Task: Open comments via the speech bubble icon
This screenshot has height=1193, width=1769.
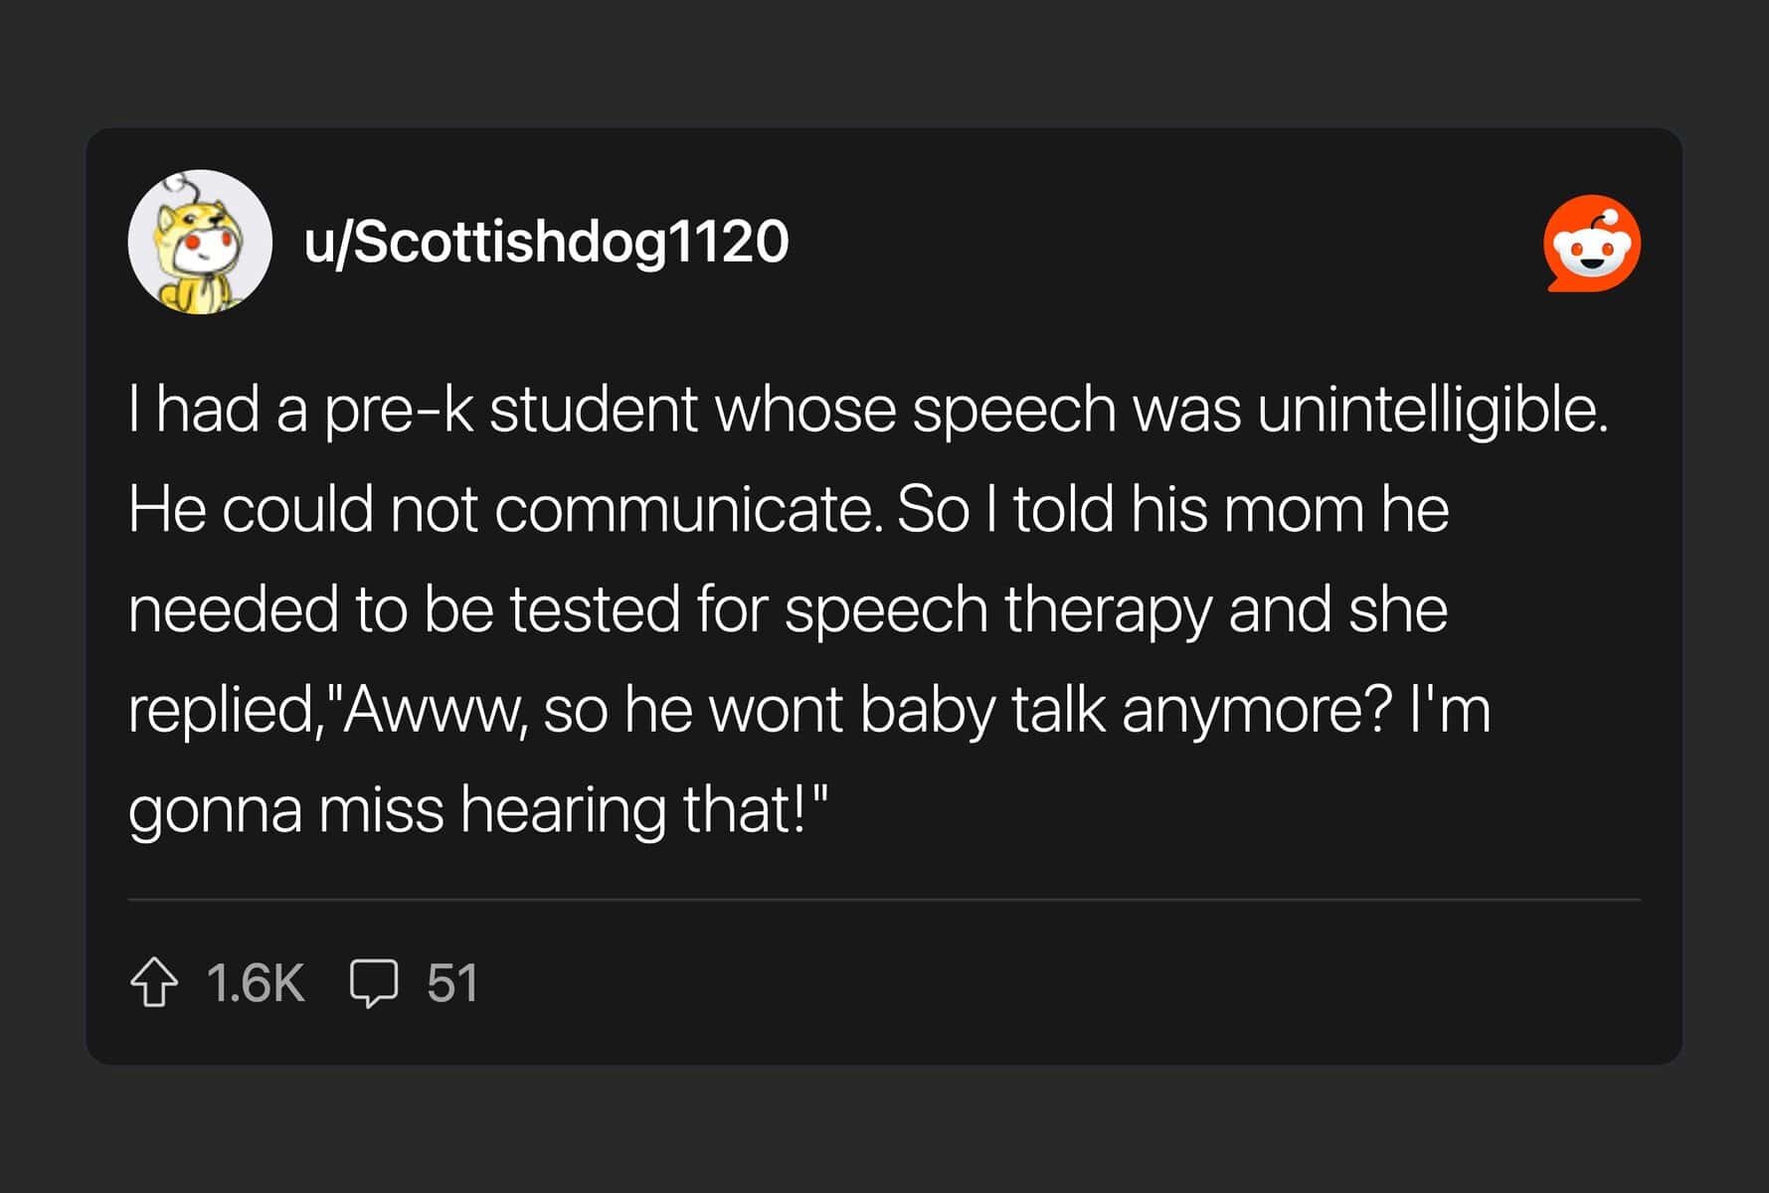Action: (374, 983)
